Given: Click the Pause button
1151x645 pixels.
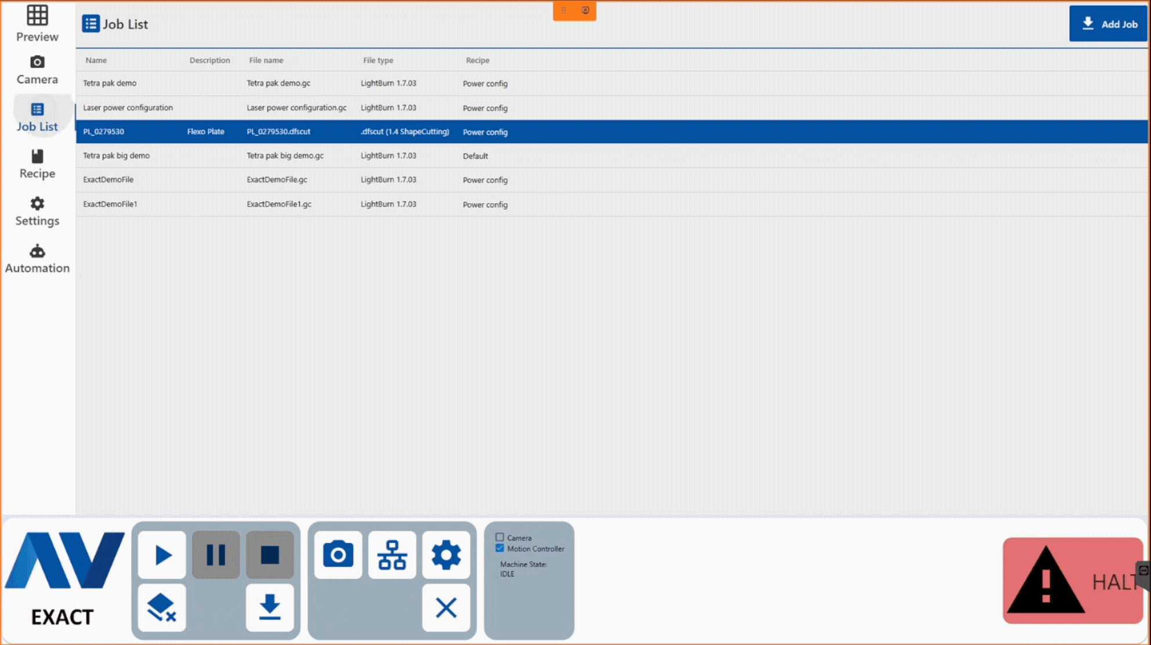Looking at the screenshot, I should (216, 555).
